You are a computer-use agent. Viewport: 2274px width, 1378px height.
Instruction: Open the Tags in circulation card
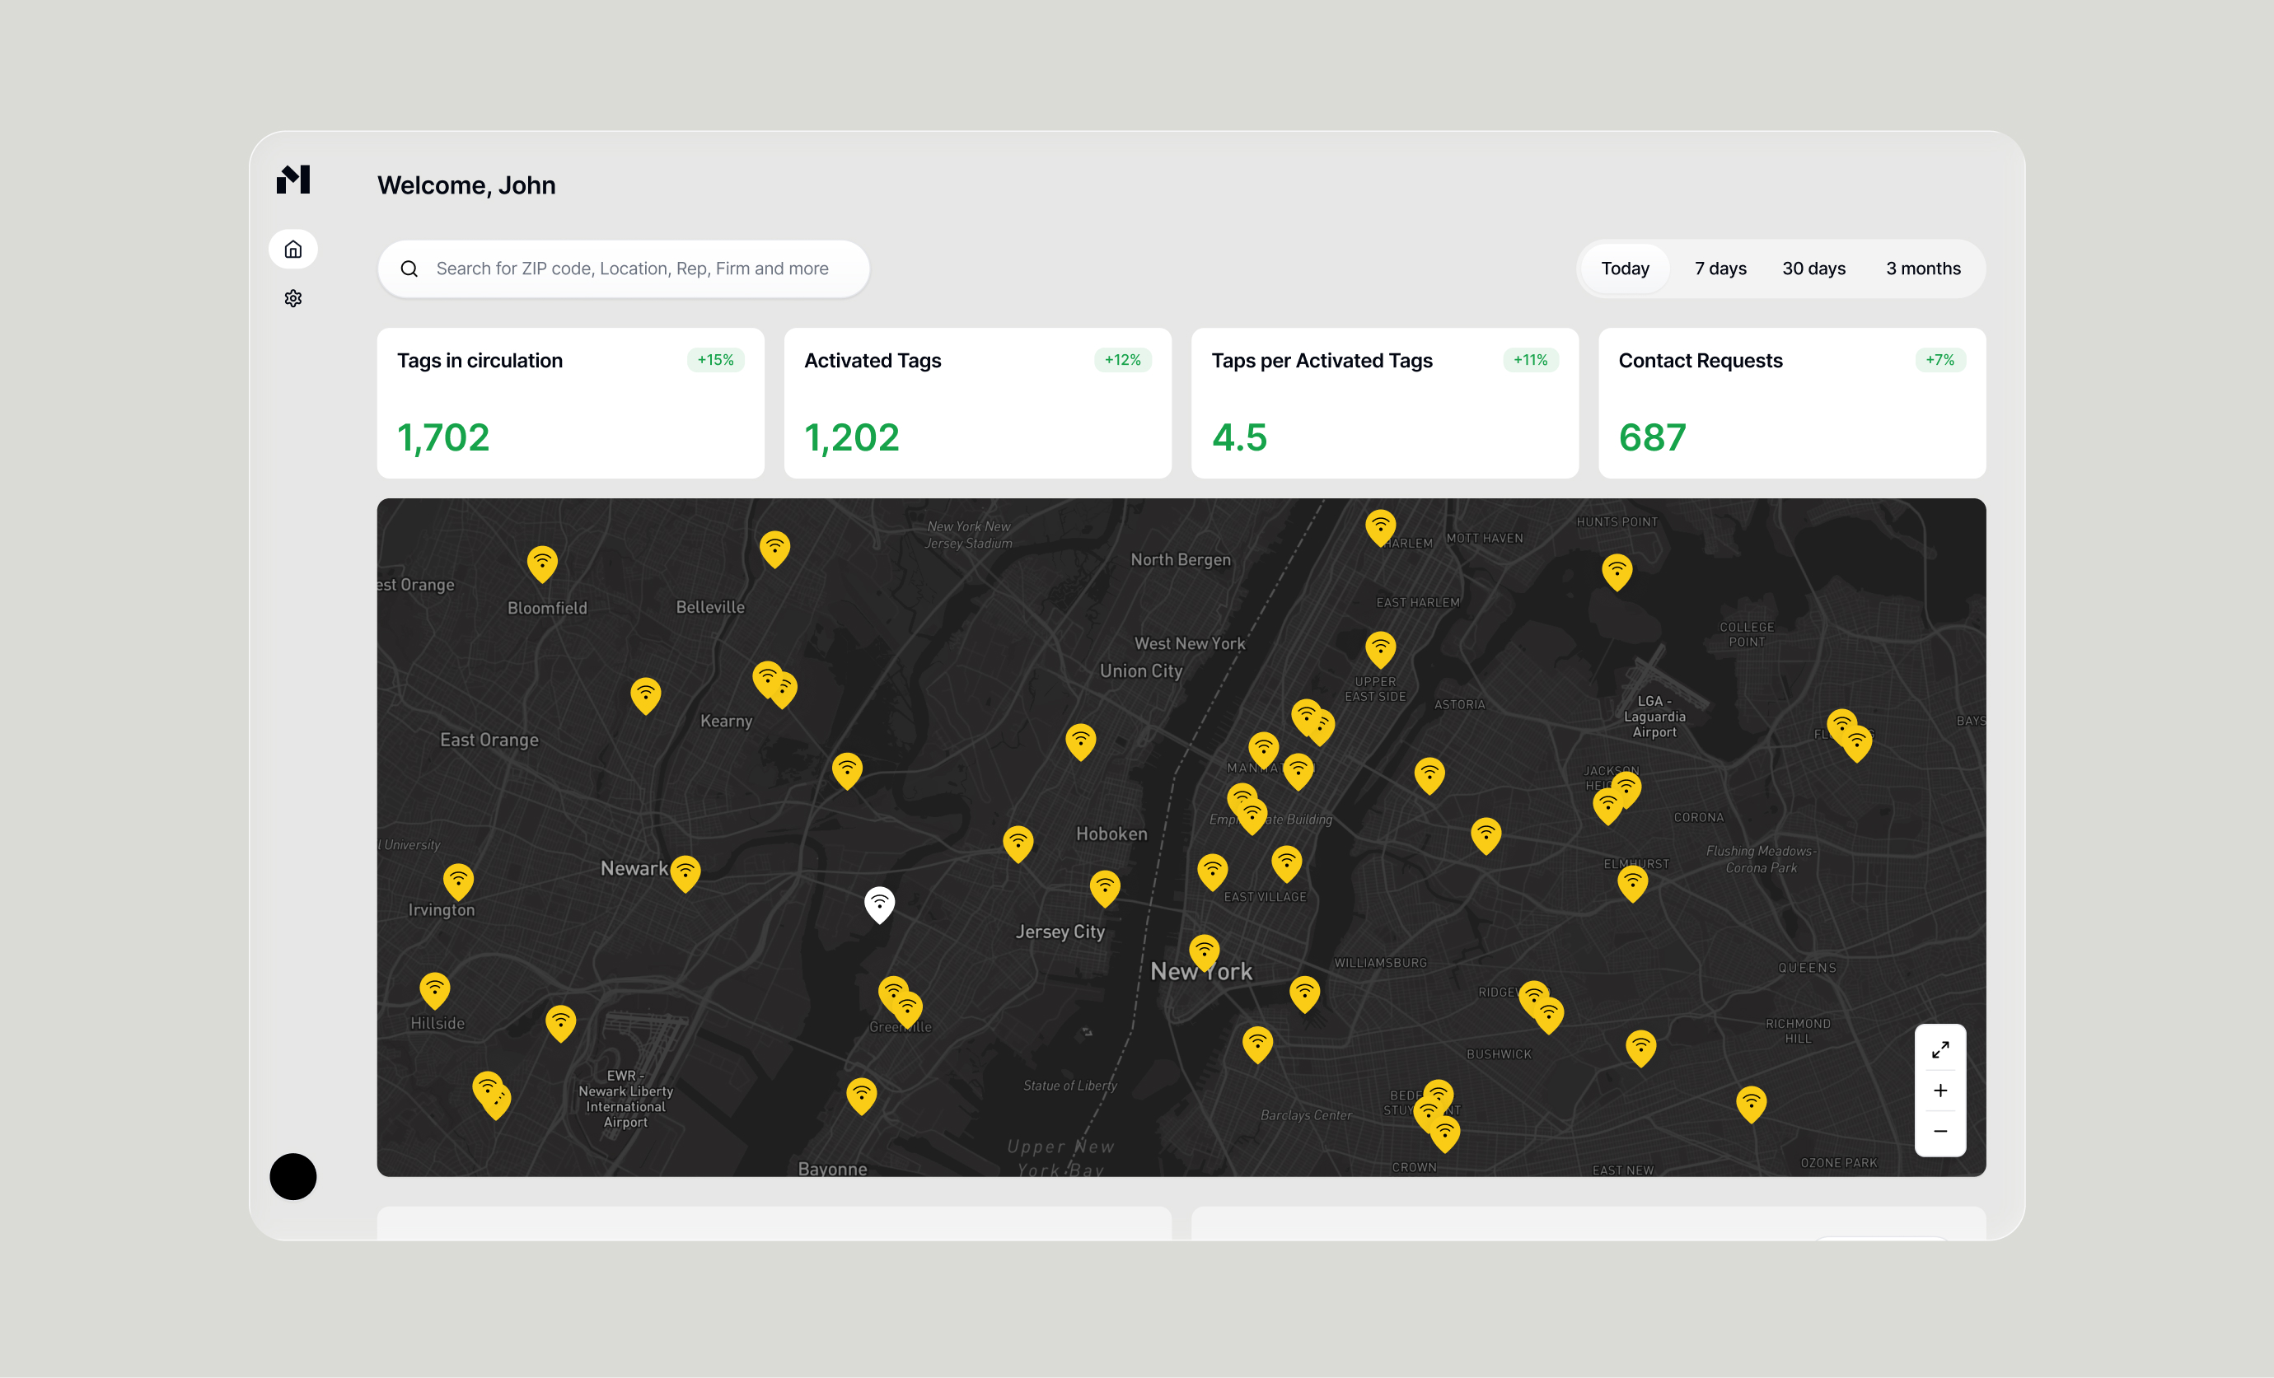click(x=570, y=403)
